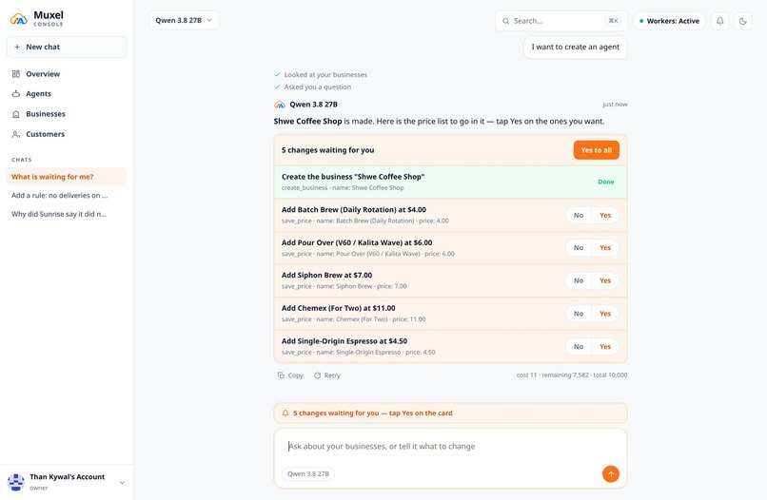Click 'Add Chemex (For Two) at $11.00' title

coord(339,308)
